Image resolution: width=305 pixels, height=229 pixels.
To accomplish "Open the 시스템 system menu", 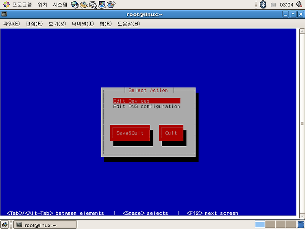I will 60,4.
